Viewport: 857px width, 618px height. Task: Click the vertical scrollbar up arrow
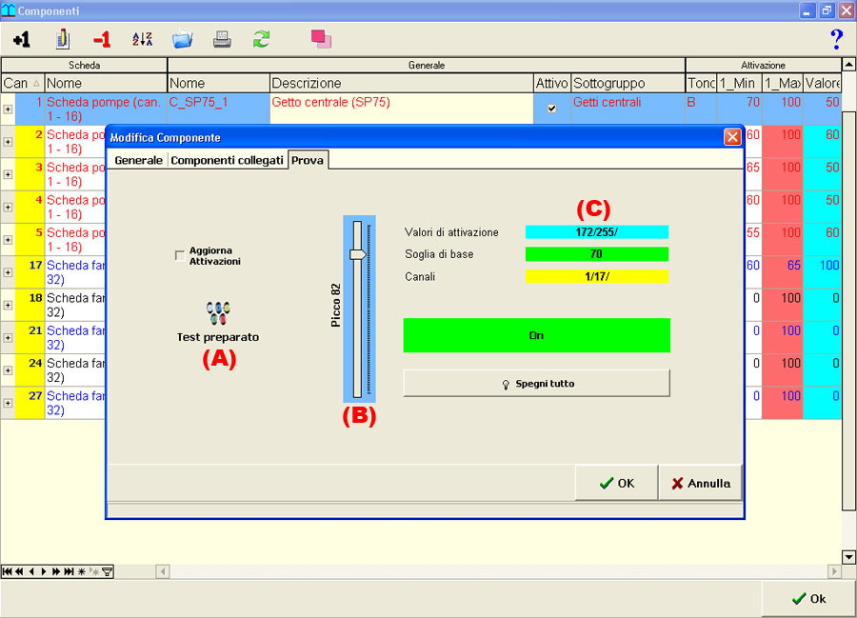point(848,65)
